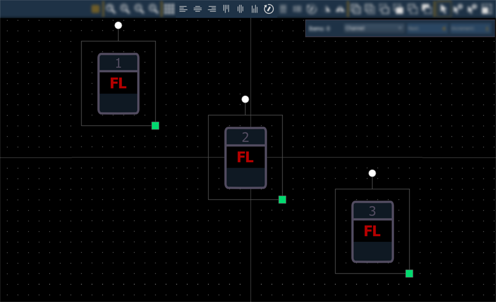Click green resize handle of fixture 3

point(409,273)
